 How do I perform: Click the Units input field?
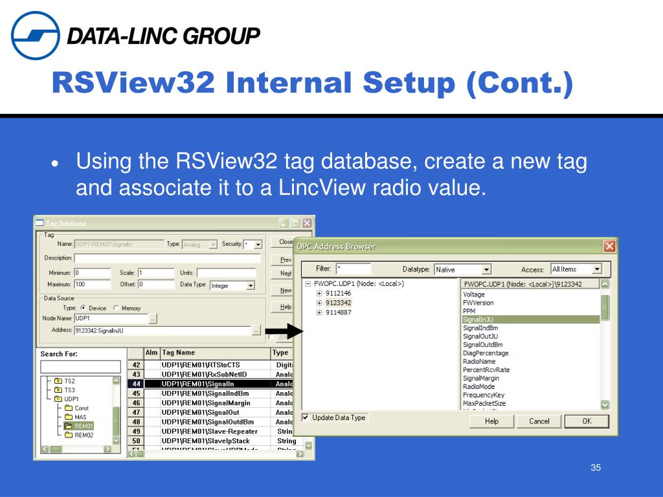coord(227,273)
